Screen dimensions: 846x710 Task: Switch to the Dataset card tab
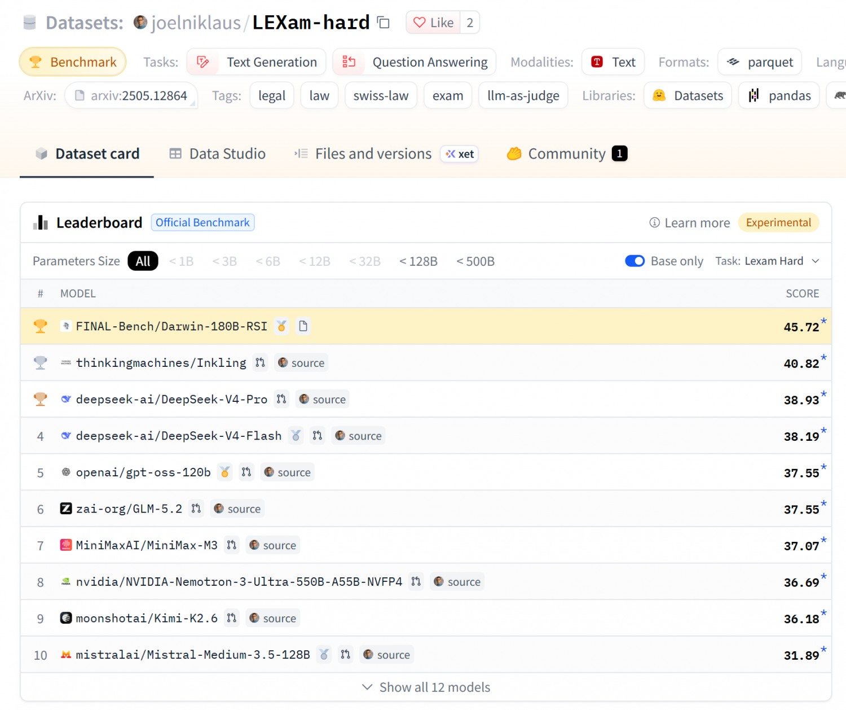coord(87,154)
